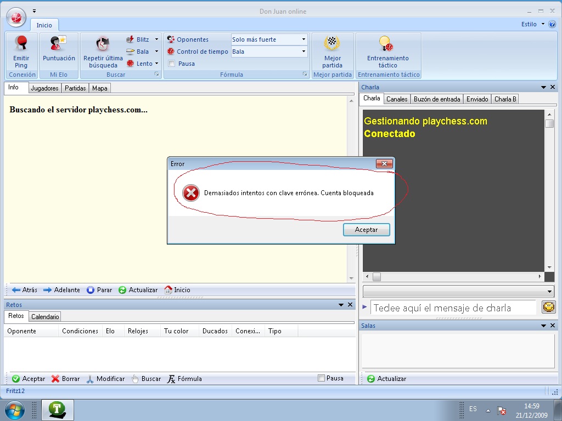Image resolution: width=562 pixels, height=421 pixels.
Task: Click Buscar in the Retos toolbar
Action: [x=146, y=379]
